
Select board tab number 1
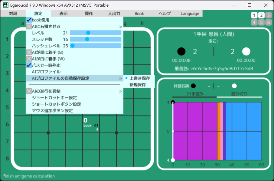[254, 15]
